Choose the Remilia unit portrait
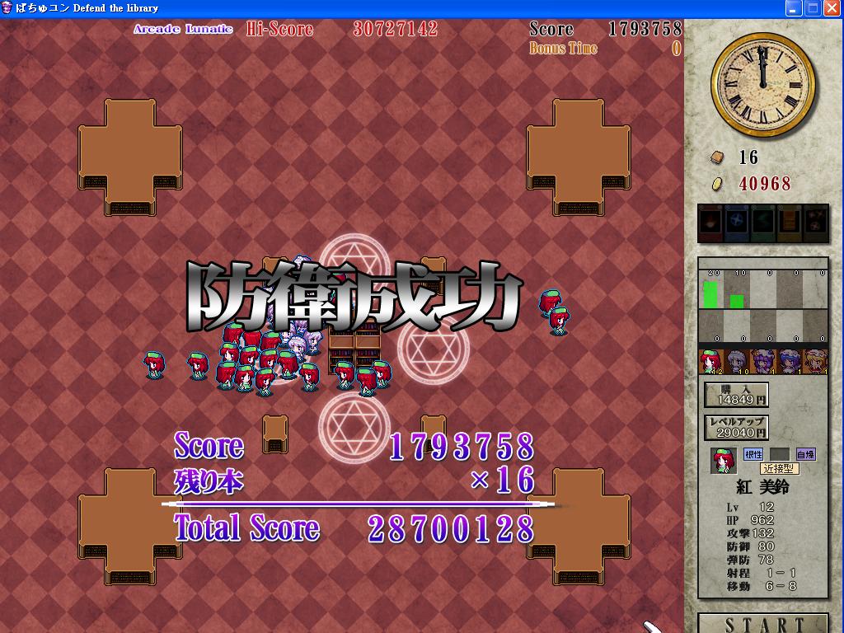This screenshot has height=633, width=844. pyautogui.click(x=789, y=361)
